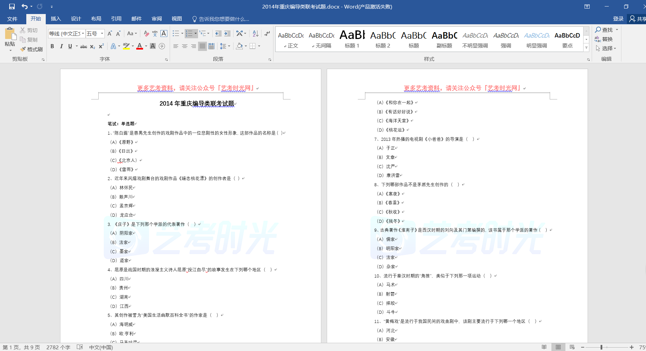Center-align the paragraph text
This screenshot has width=646, height=351.
184,46
